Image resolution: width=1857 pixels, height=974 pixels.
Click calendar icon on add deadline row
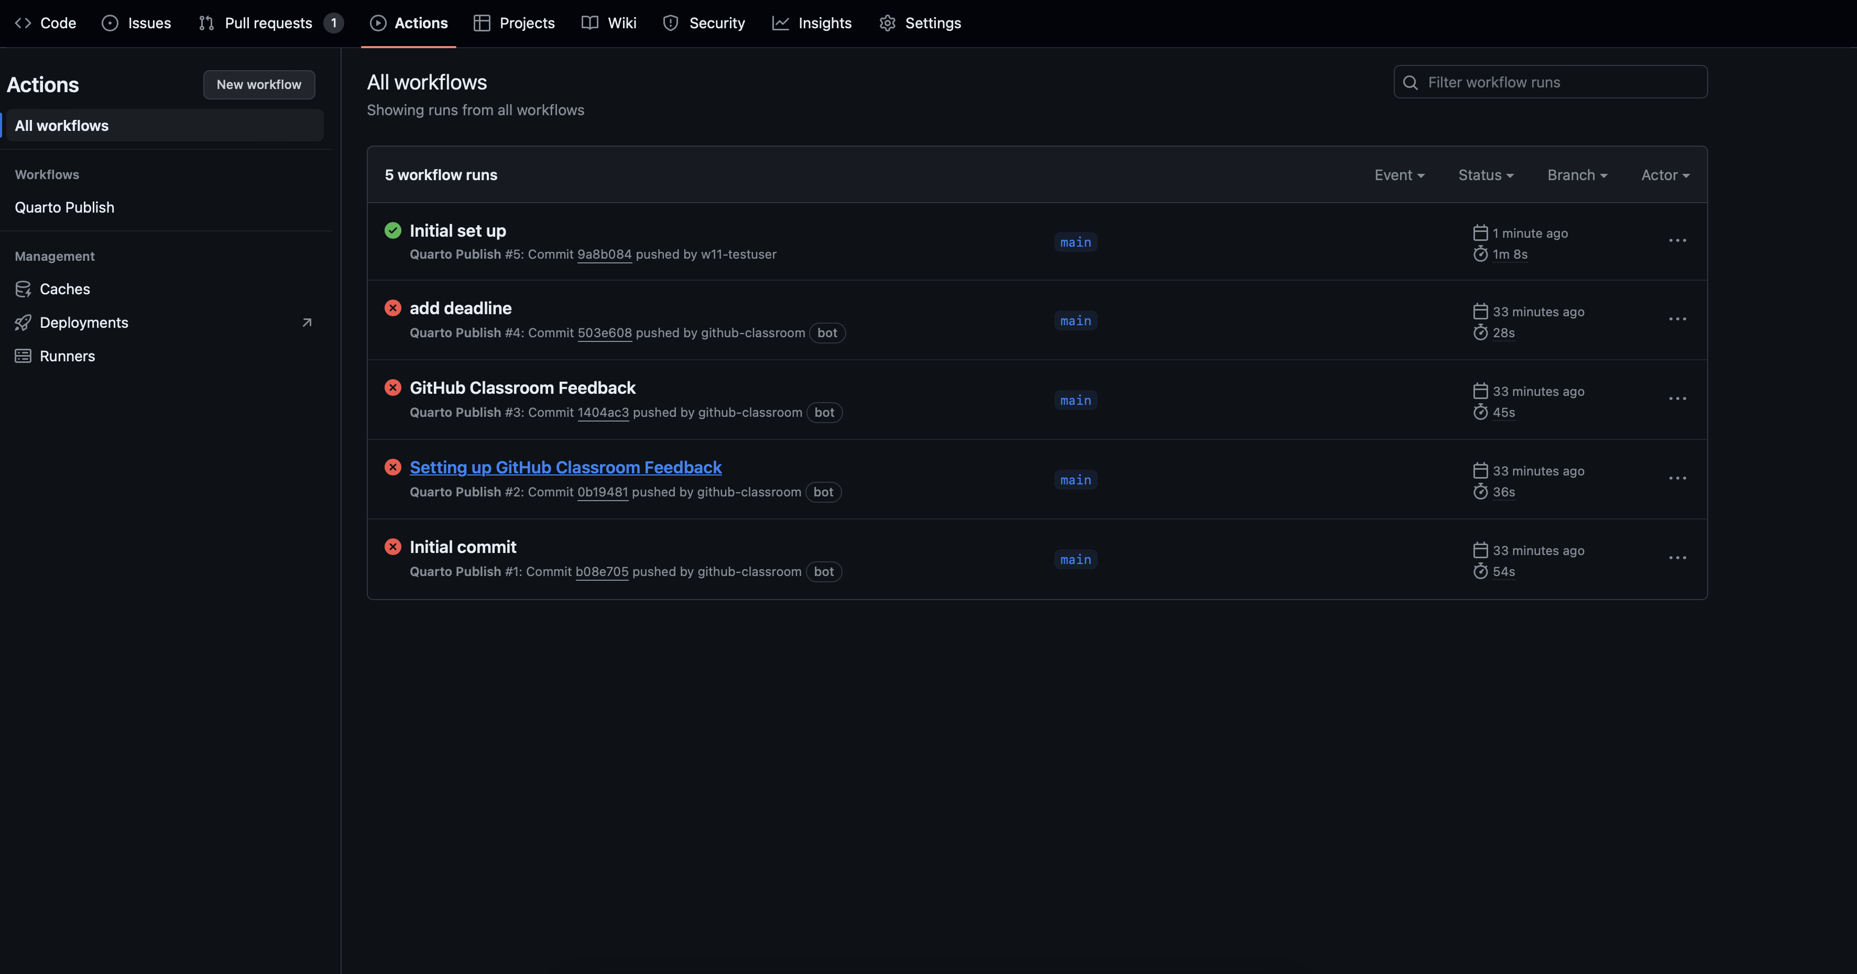1481,311
